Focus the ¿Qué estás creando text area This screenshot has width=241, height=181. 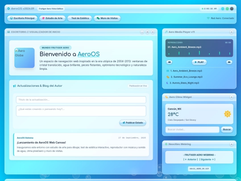[81, 111]
